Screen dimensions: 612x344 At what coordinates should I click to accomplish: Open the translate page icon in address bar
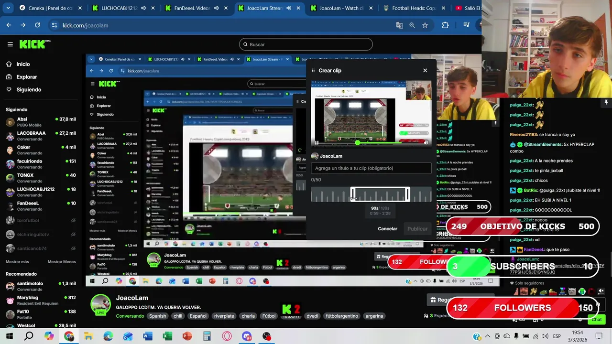point(399,25)
